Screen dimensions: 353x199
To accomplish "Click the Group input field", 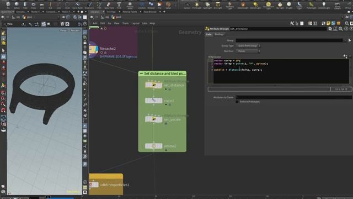I will tap(289, 40).
